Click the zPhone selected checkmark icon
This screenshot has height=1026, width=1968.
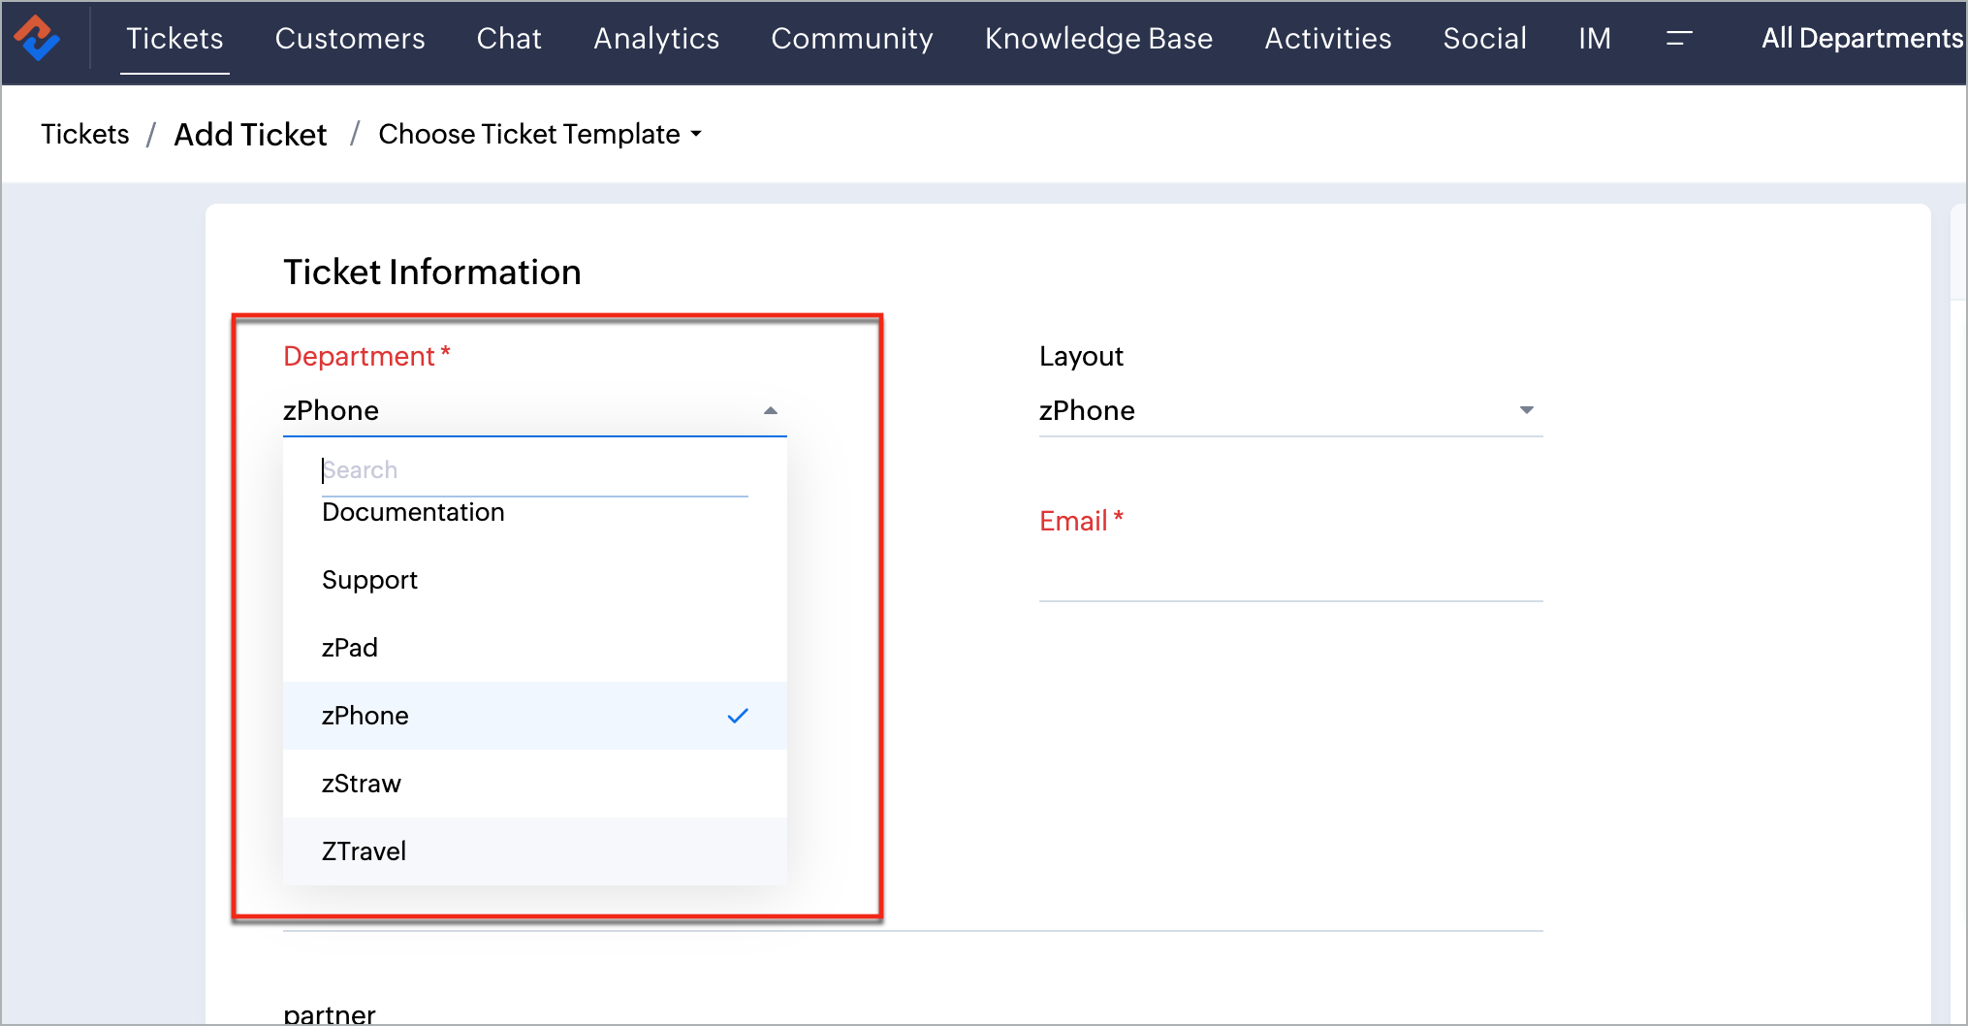click(x=738, y=716)
